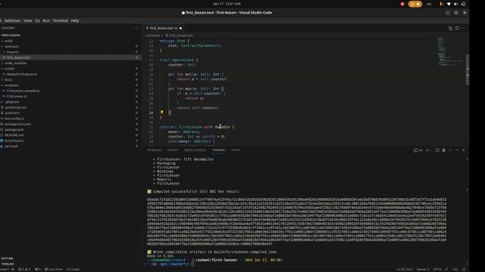This screenshot has height=272, width=485.
Task: Collapse the contracts folder
Action: point(12,47)
